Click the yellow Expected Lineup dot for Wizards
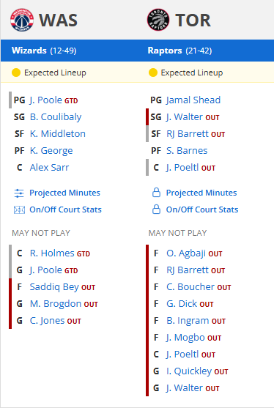 (16, 73)
